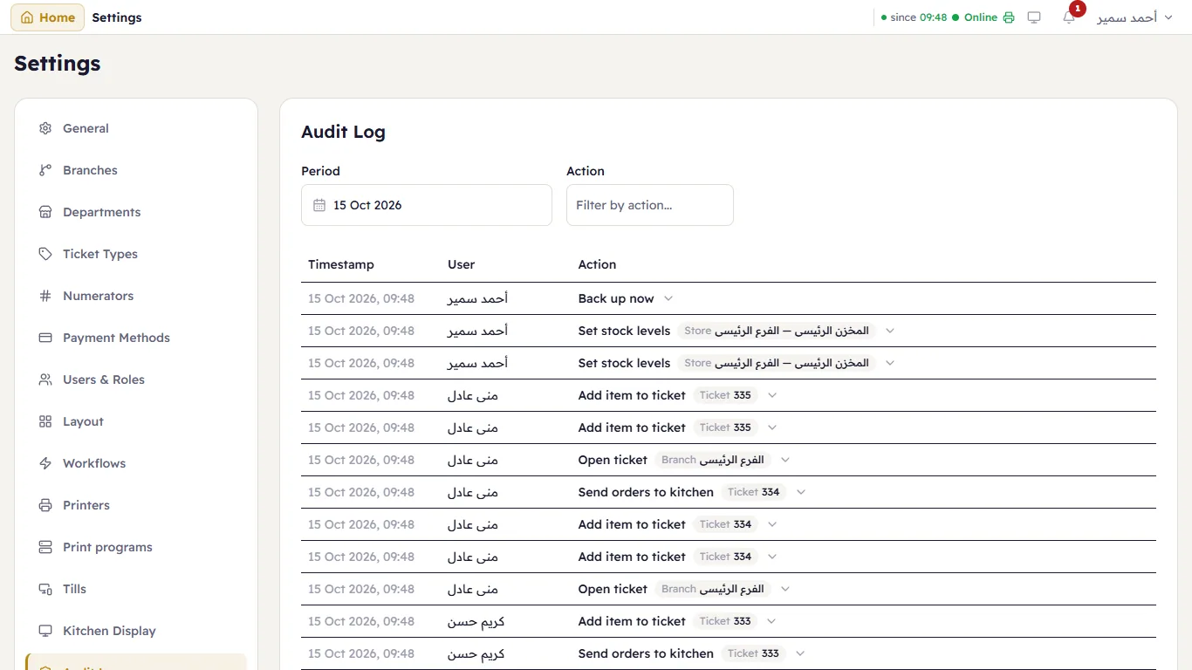Focus the Filter by action field

[650, 205]
